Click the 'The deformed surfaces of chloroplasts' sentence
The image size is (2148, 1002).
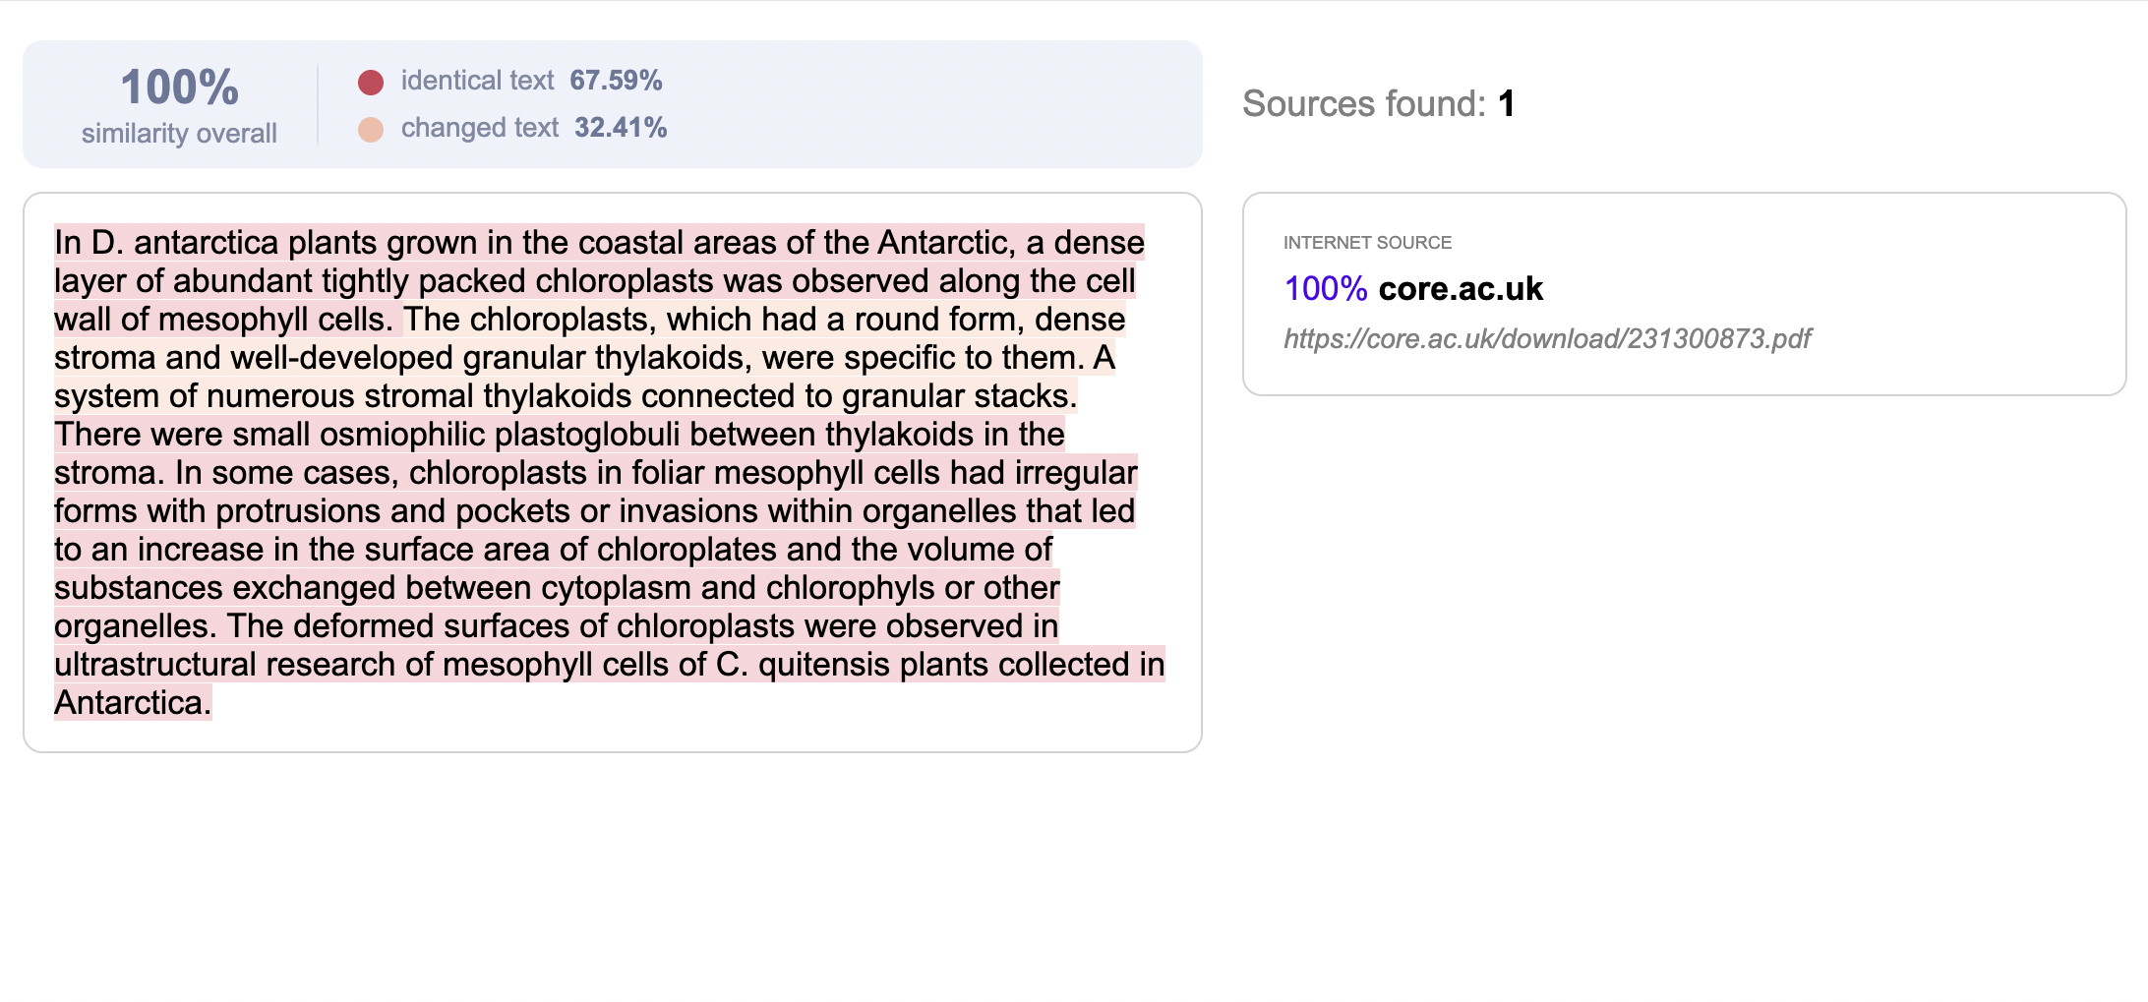tap(610, 664)
